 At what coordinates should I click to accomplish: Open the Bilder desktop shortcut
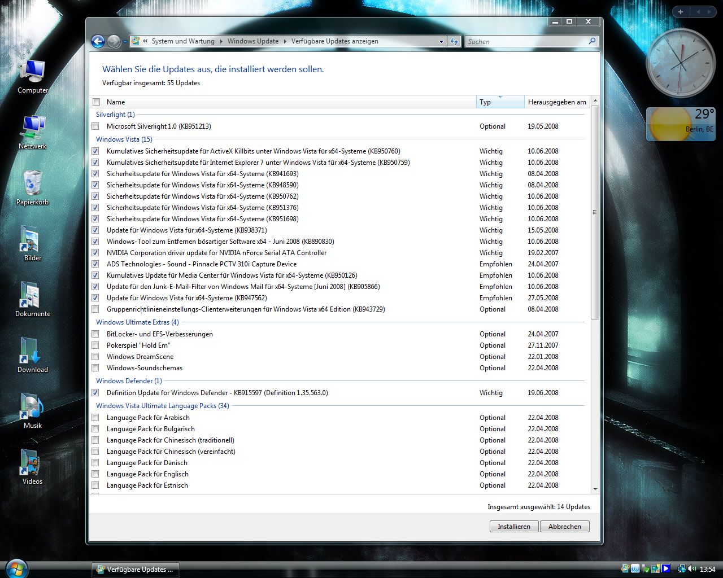32,244
